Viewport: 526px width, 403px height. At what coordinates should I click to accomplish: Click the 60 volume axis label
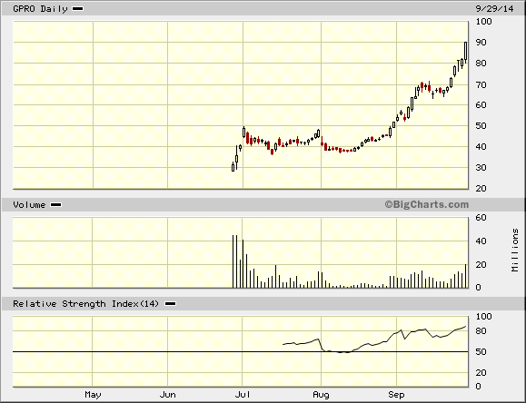(481, 218)
